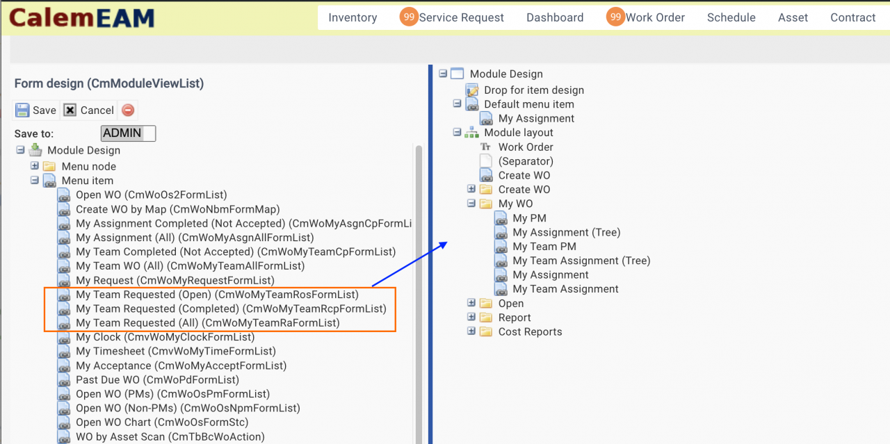Click the Cancel button
890x444 pixels.
tap(88, 110)
